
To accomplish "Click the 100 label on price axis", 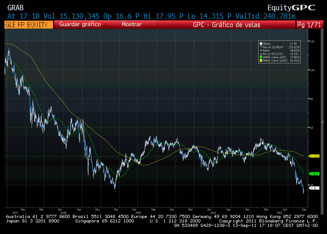I will click(x=312, y=70).
